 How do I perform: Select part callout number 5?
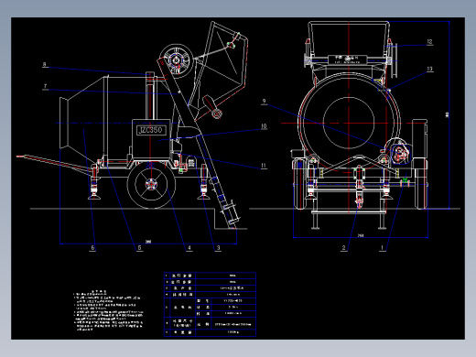coord(139,248)
